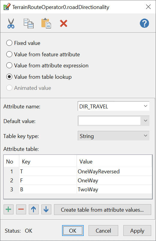Move selected row up with arrow button
The width and height of the screenshot is (156, 241).
point(34,209)
